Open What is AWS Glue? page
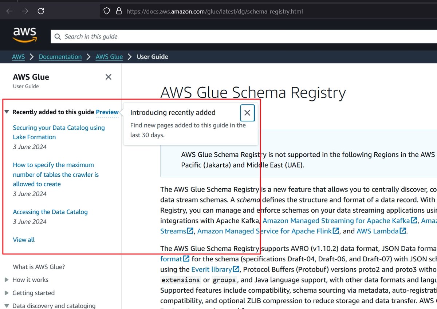The image size is (437, 309). [x=39, y=267]
